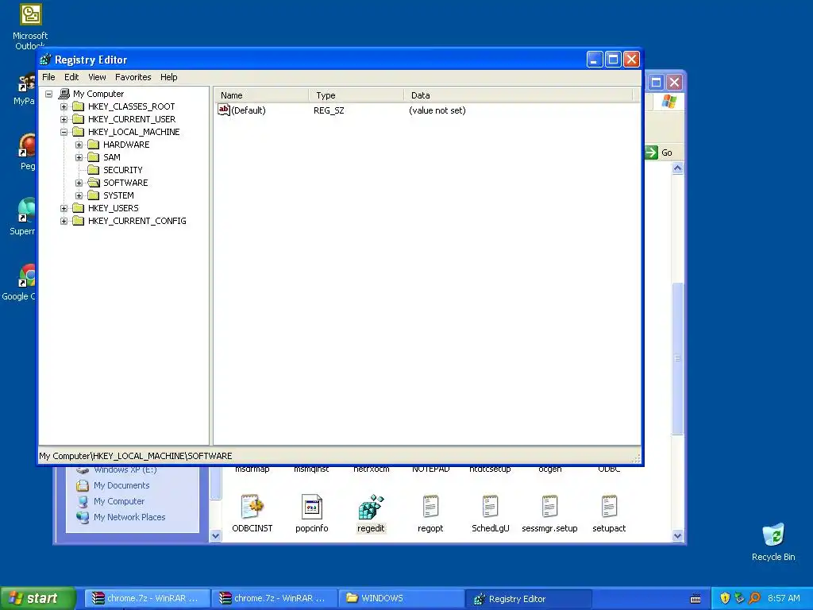Click the Start button
This screenshot has width=813, height=610.
(x=37, y=598)
